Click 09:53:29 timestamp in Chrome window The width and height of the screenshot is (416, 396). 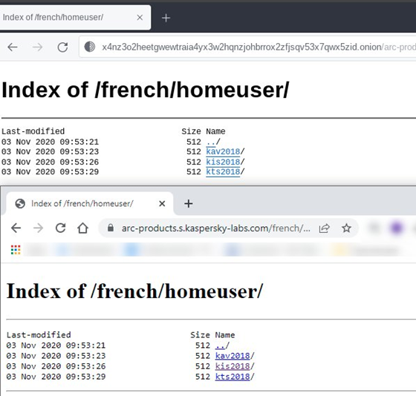[x=85, y=377]
